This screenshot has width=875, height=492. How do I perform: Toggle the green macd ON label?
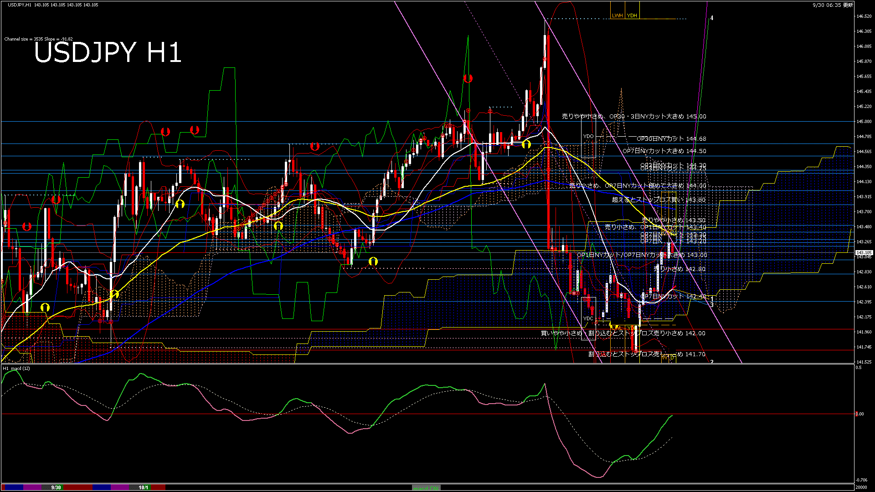[x=426, y=487]
